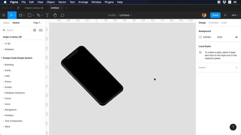Select the Hand tool
The width and height of the screenshot is (241, 135).
55,15
